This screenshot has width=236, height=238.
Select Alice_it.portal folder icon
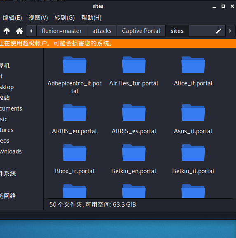(193, 65)
